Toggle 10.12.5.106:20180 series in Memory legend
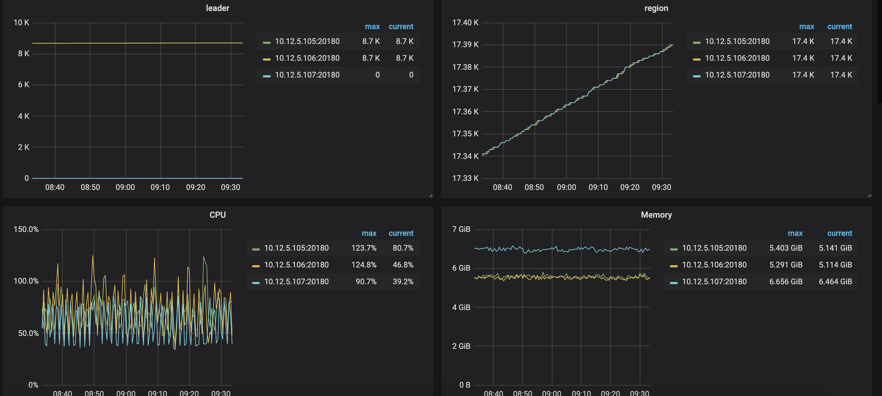This screenshot has height=396, width=882. point(714,265)
